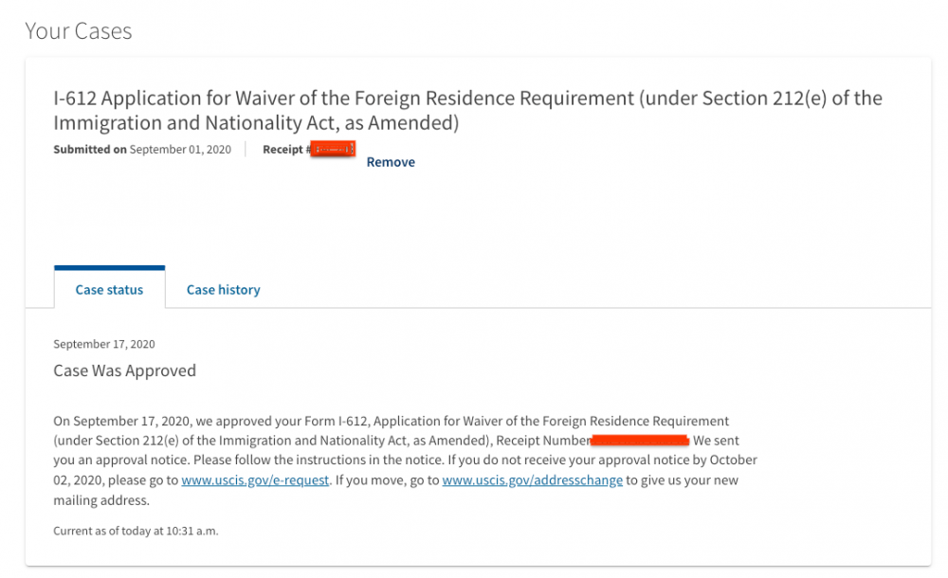The image size is (948, 578).
Task: Click the Current as of today timestamp
Action: [x=136, y=531]
